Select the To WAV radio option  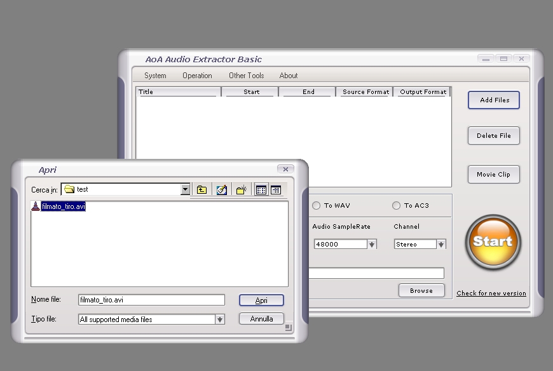(317, 206)
